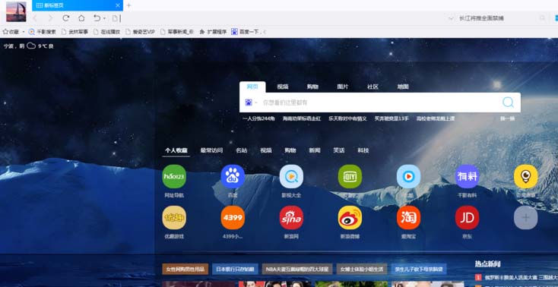558x287 pixels.
Task: Select the 网页 search tab
Action: coord(252,87)
